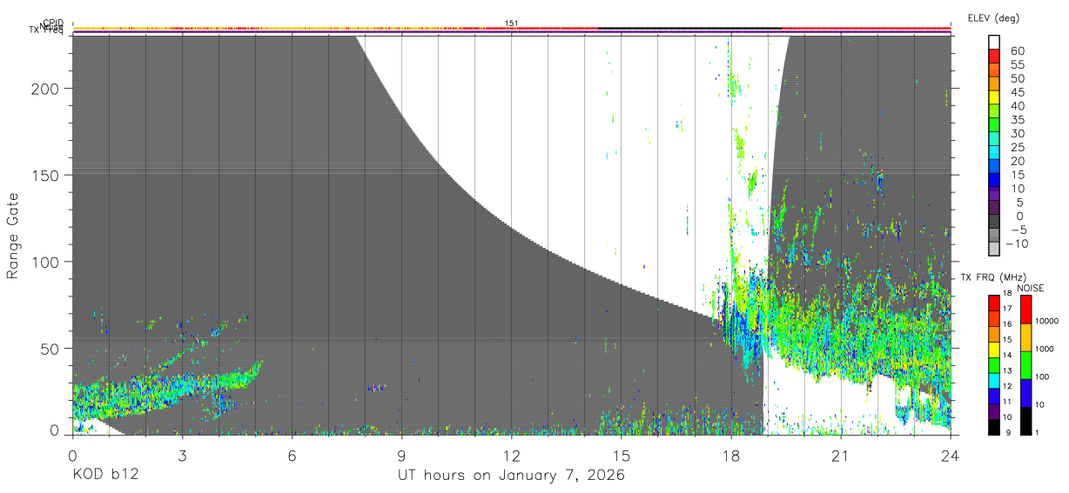Click the '25' value on the ELEV scale
1069x493 pixels.
tap(1017, 148)
